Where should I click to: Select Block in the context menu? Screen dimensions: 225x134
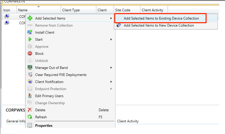(x=70, y=53)
